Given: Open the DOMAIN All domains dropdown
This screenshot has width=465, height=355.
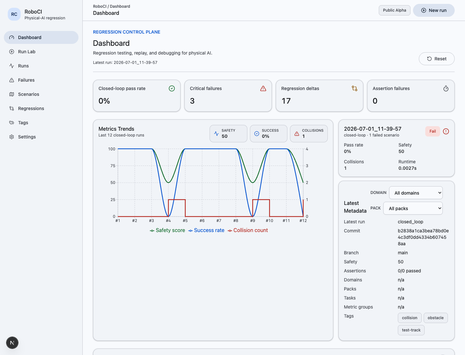Looking at the screenshot, I should click(x=416, y=193).
